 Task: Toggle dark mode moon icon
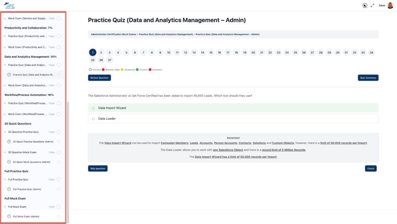coord(365,5)
